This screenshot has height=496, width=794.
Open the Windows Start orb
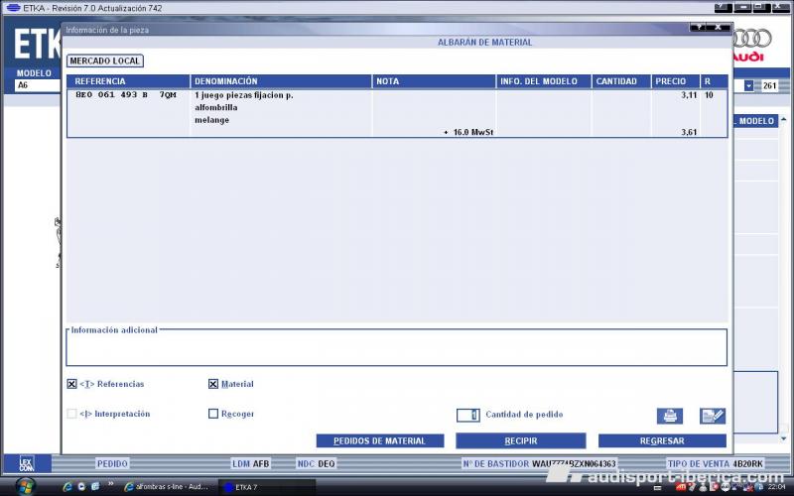(24, 487)
